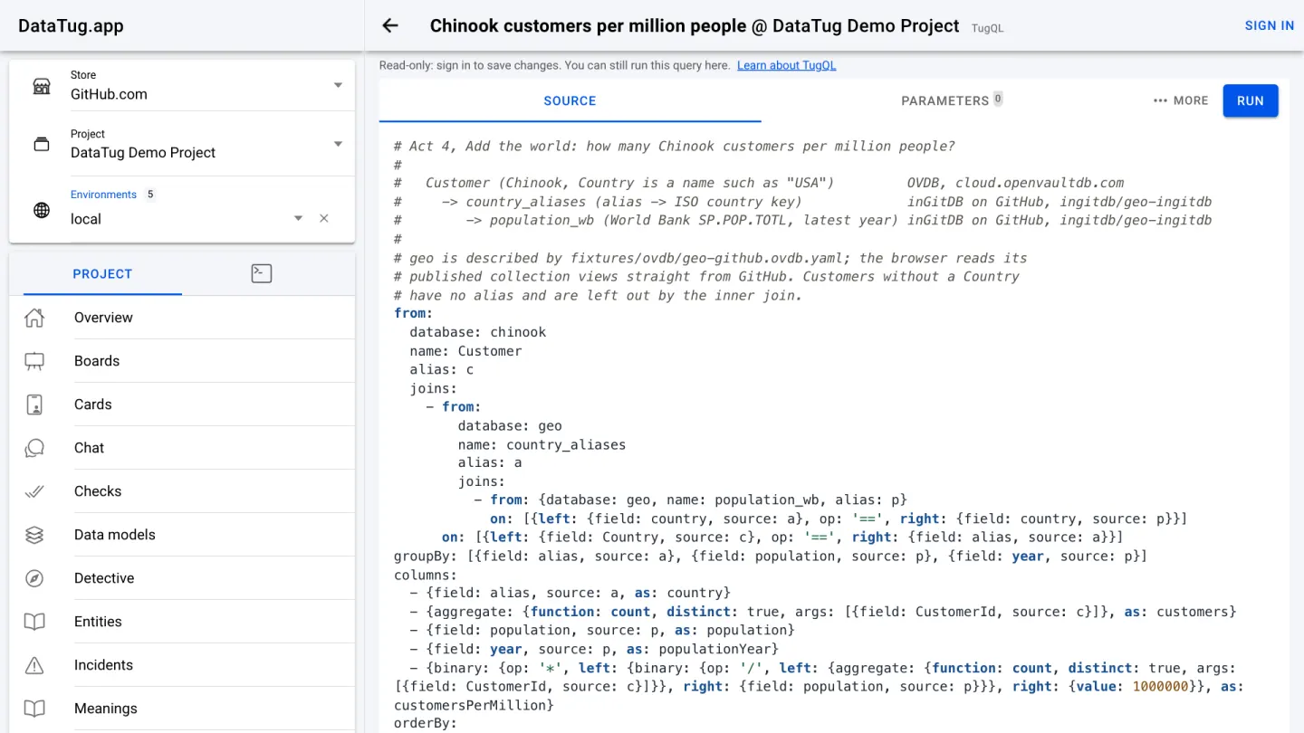Click the Boards easel icon
This screenshot has height=733, width=1304.
(34, 361)
